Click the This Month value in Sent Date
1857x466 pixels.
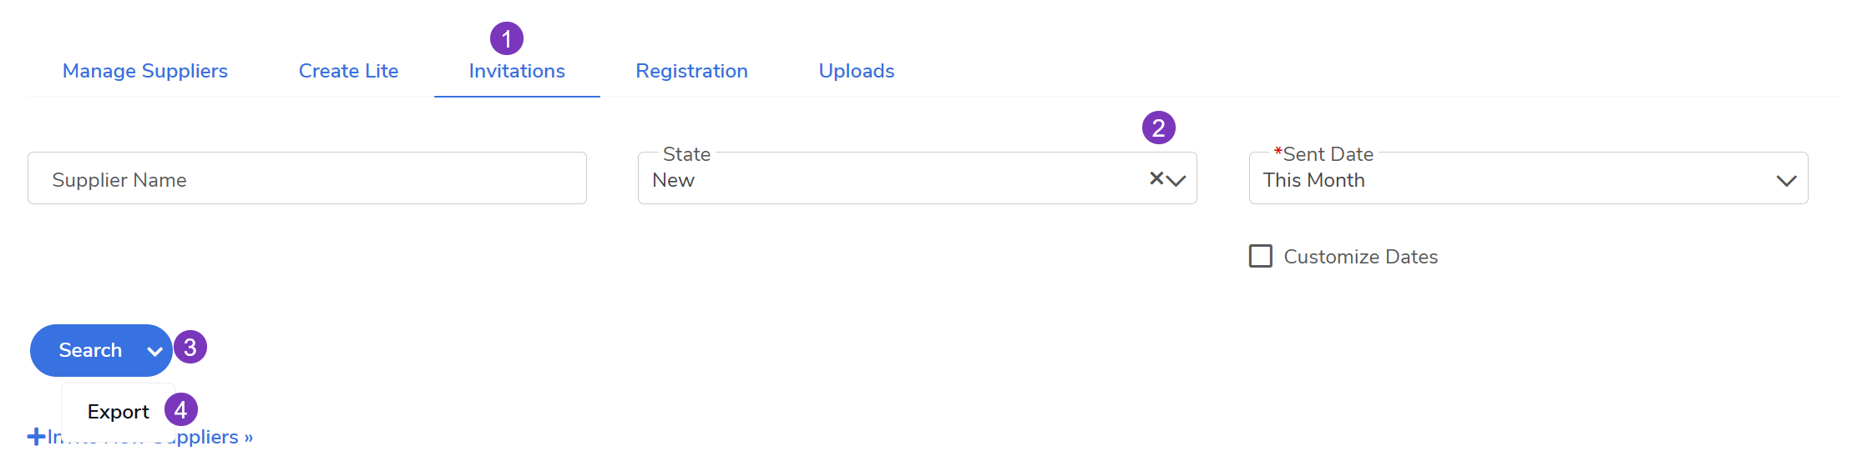1313,180
